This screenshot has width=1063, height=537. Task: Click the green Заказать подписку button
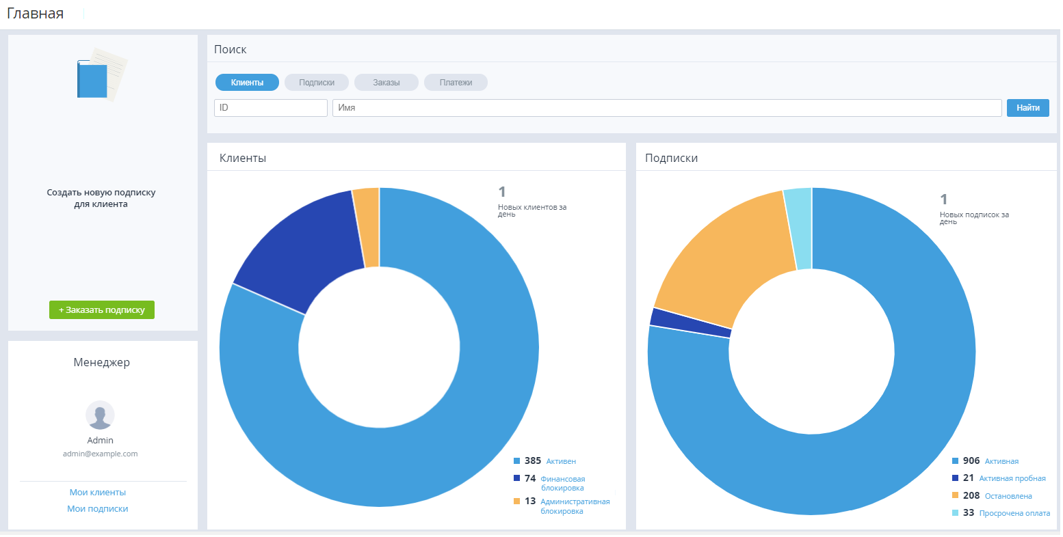click(x=102, y=309)
